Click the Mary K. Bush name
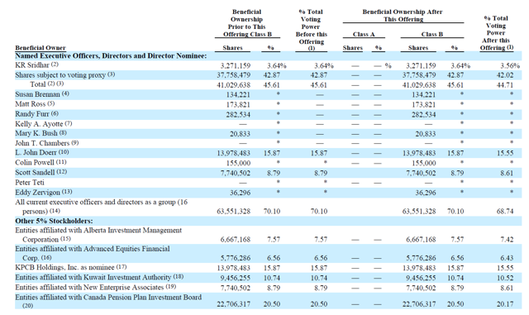 (x=36, y=133)
